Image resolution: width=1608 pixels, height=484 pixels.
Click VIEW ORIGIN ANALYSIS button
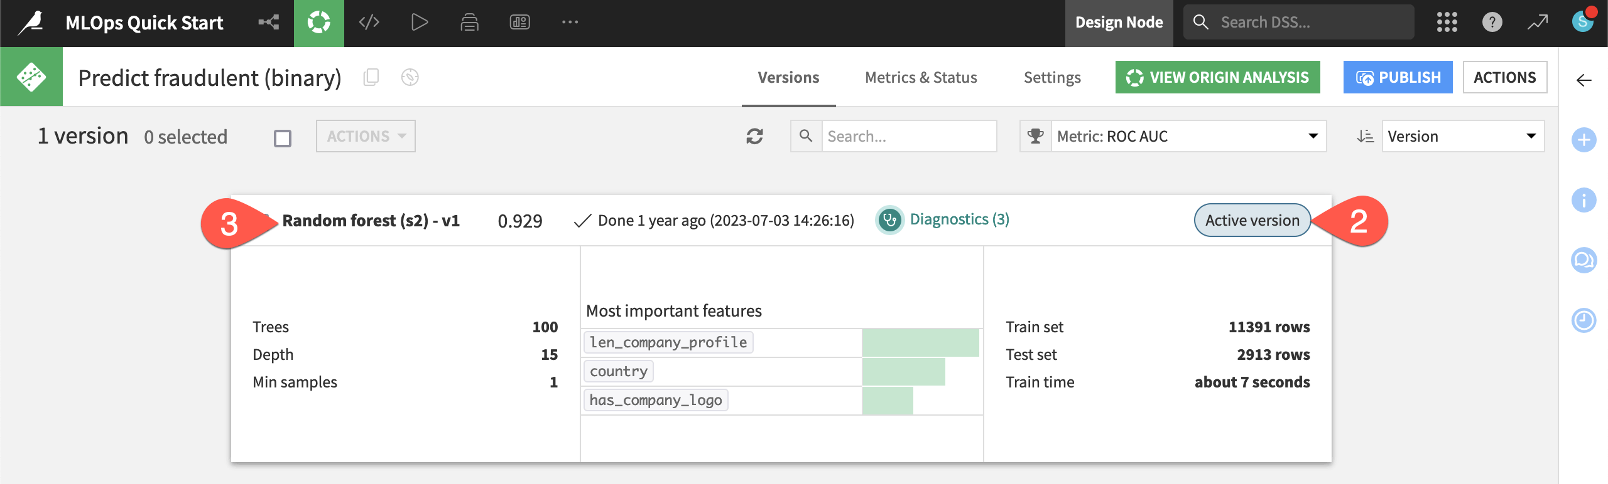point(1217,77)
